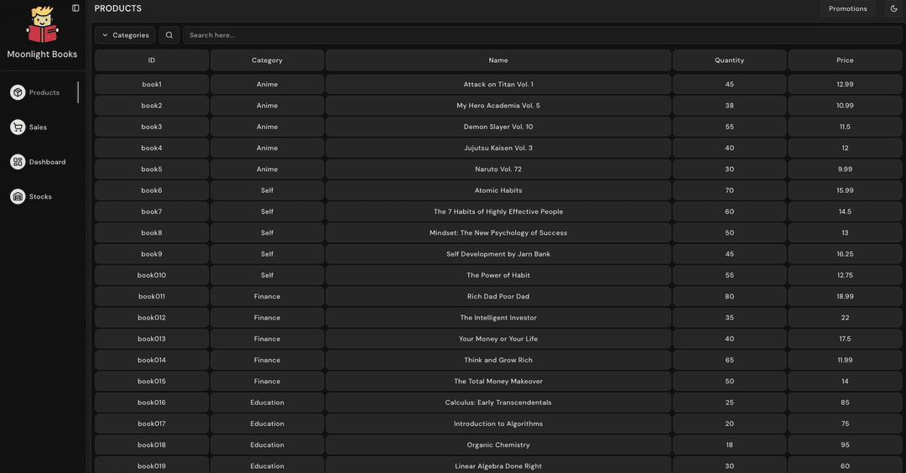Click the Finance category cell for book012
Viewport: 906px width, 473px height.
pyautogui.click(x=267, y=318)
